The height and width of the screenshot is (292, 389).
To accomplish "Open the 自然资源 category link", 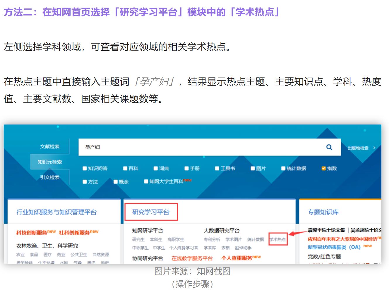I will [x=100, y=255].
